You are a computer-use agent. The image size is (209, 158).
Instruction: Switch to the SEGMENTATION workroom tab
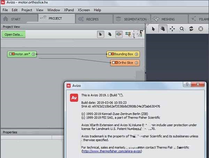132,19
